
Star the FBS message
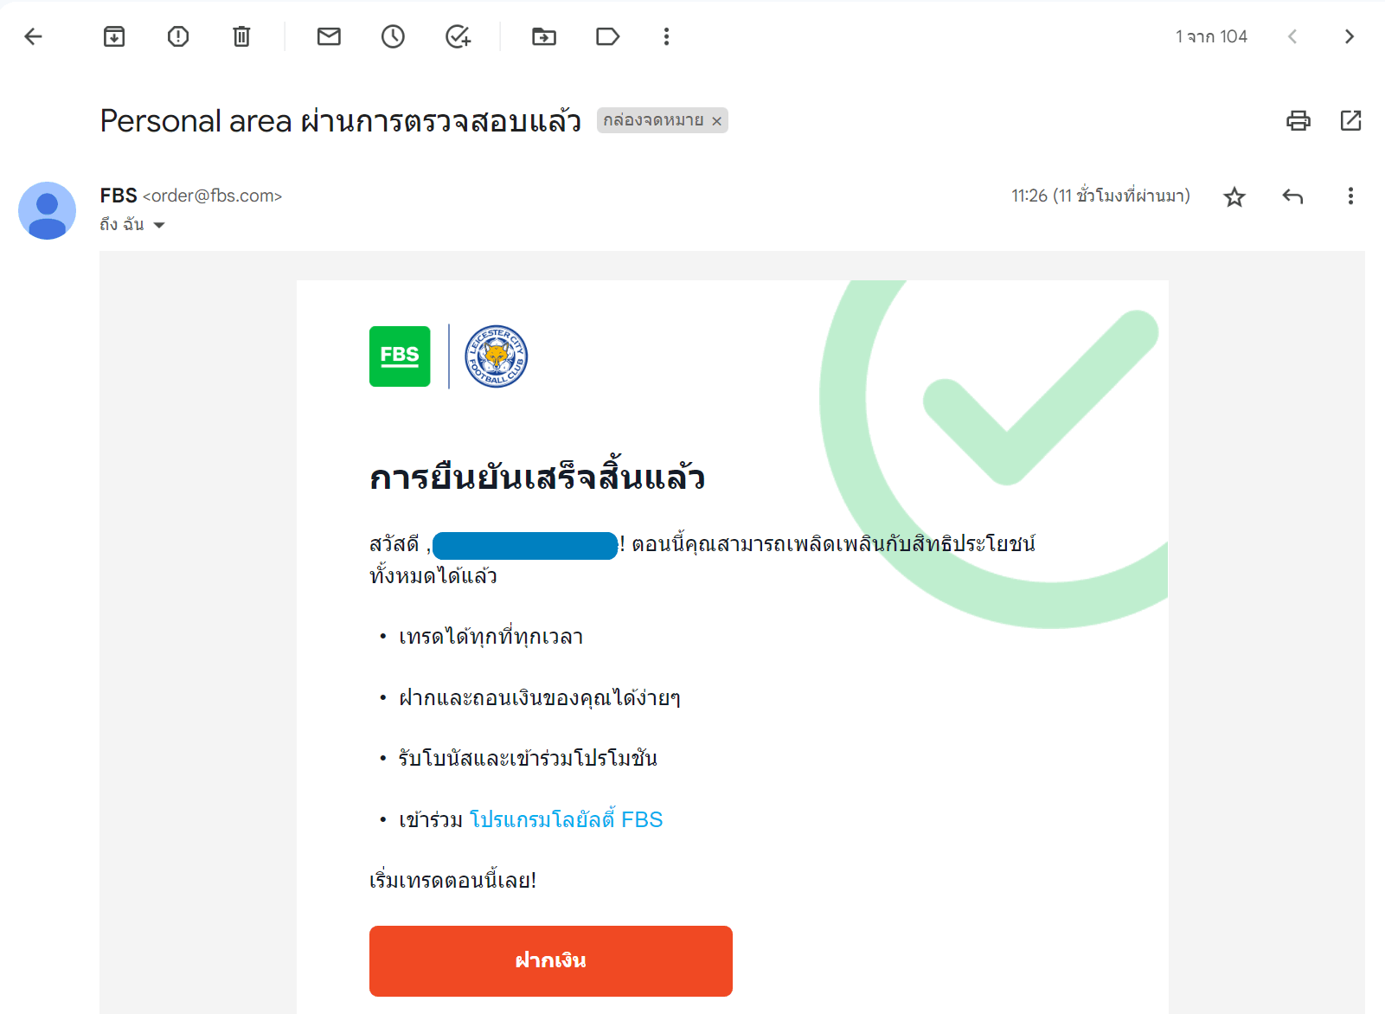(x=1234, y=197)
